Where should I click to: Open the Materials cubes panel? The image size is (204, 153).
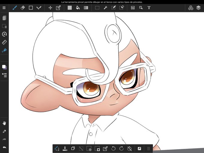pyautogui.click(x=190, y=8)
